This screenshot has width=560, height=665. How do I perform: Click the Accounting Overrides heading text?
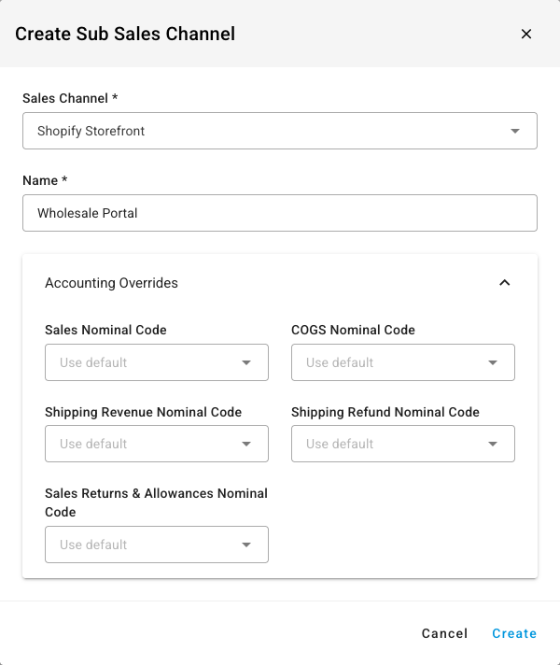point(111,283)
